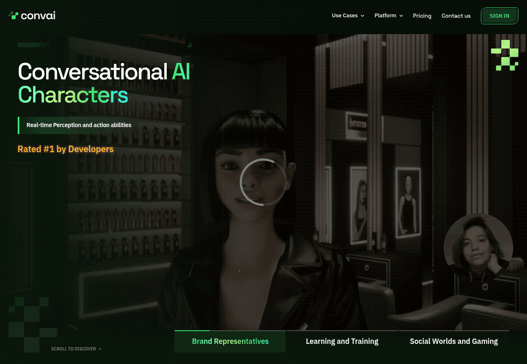
Task: Open the Platform menu
Action: click(x=385, y=16)
